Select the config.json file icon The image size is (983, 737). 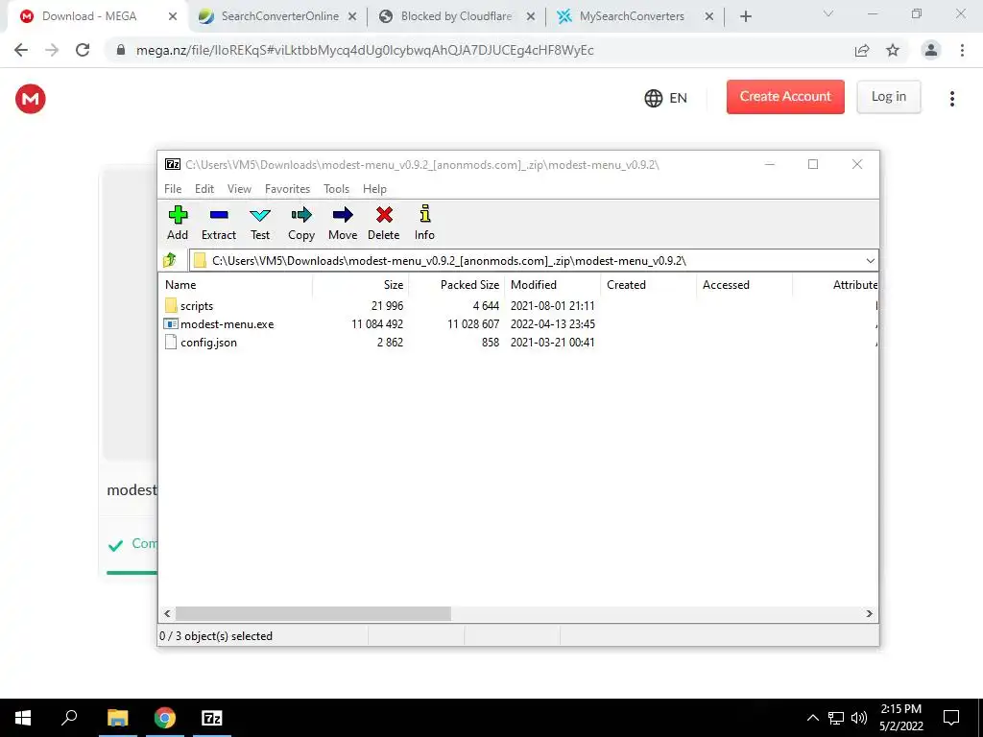(x=171, y=343)
